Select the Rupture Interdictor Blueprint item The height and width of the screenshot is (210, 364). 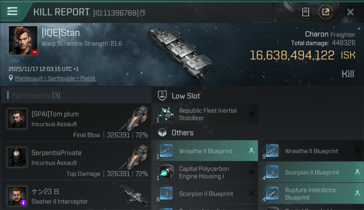pyautogui.click(x=311, y=194)
